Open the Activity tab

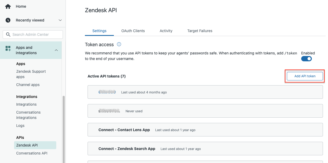[166, 31]
